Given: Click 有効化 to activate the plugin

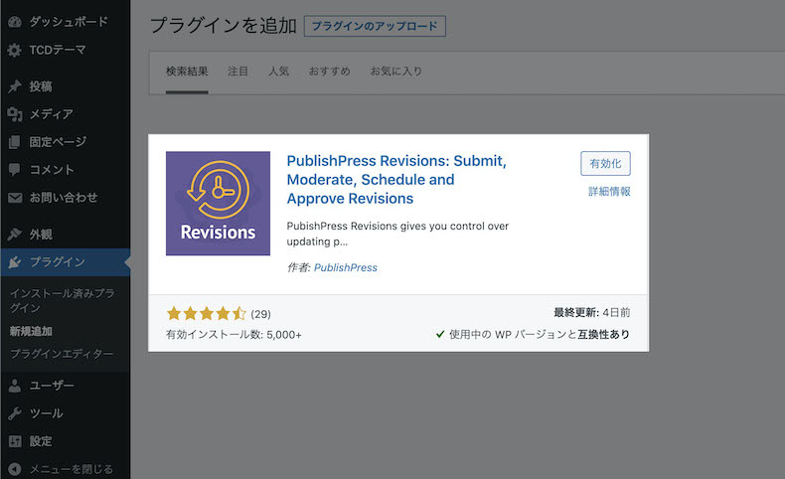Looking at the screenshot, I should tap(605, 164).
